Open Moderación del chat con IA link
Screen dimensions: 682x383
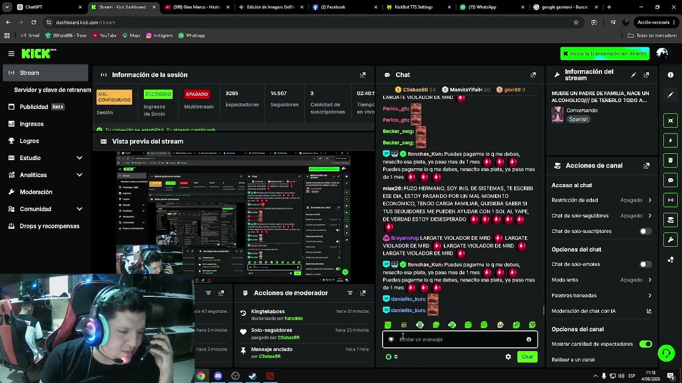(602, 311)
